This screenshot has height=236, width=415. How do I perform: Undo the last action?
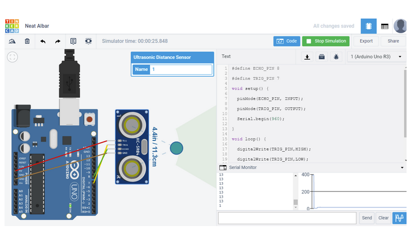coord(43,41)
